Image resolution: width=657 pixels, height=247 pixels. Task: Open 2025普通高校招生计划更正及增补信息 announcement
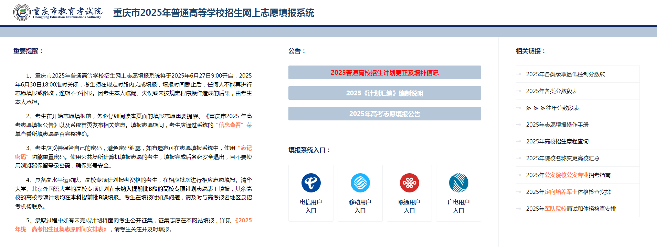[385, 72]
